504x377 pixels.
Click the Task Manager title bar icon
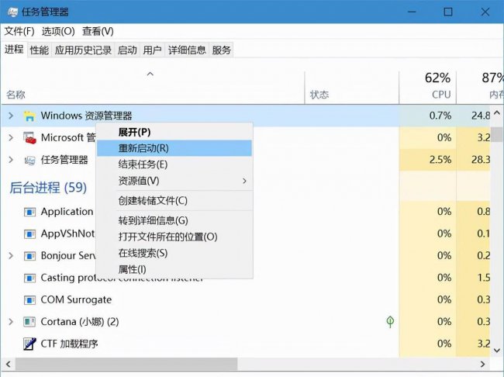pyautogui.click(x=12, y=12)
